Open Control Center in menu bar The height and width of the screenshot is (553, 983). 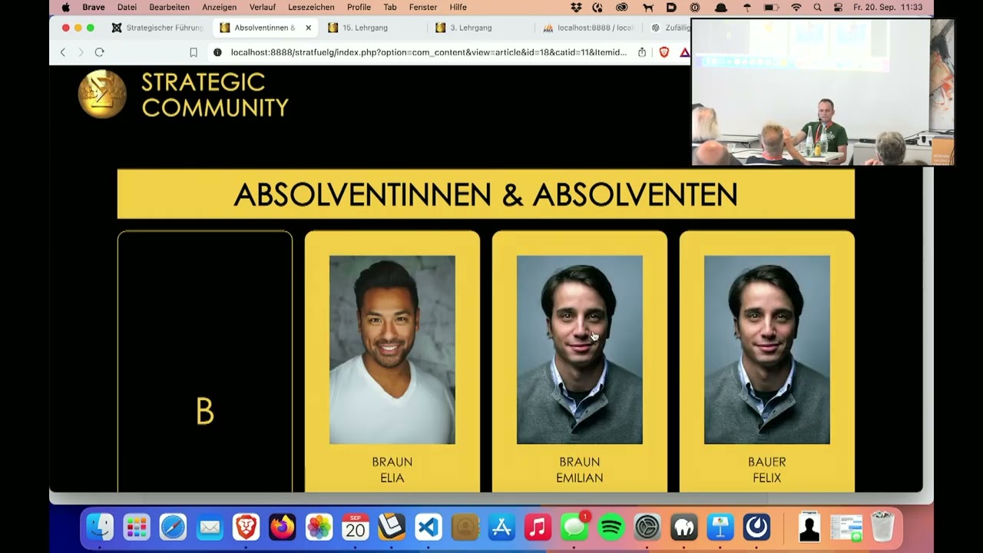click(x=838, y=8)
